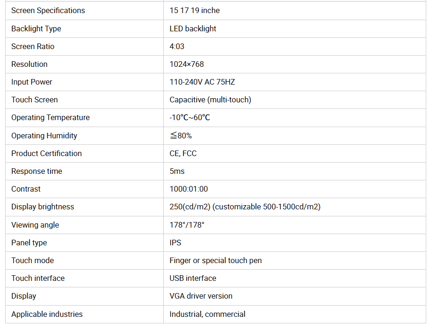This screenshot has width=430, height=329.
Task: Click the Display brightness value text
Action: point(245,207)
